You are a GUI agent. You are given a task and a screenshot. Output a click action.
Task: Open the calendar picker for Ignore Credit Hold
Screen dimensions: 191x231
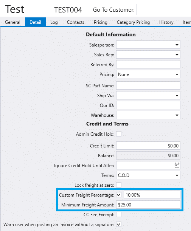pyautogui.click(x=177, y=165)
